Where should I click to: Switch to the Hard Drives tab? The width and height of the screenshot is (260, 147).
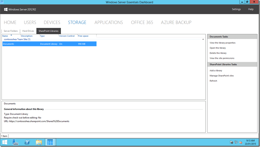coord(28,31)
